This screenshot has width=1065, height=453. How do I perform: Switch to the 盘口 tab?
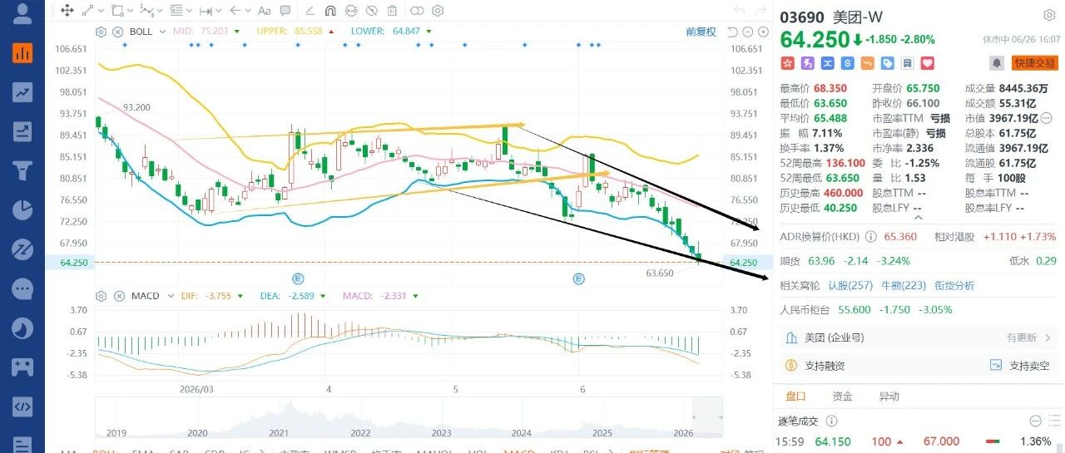[796, 396]
